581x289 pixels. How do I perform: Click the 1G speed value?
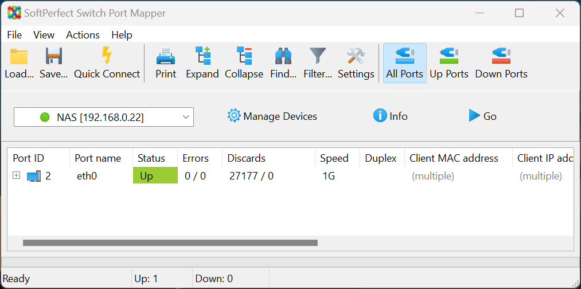[329, 176]
